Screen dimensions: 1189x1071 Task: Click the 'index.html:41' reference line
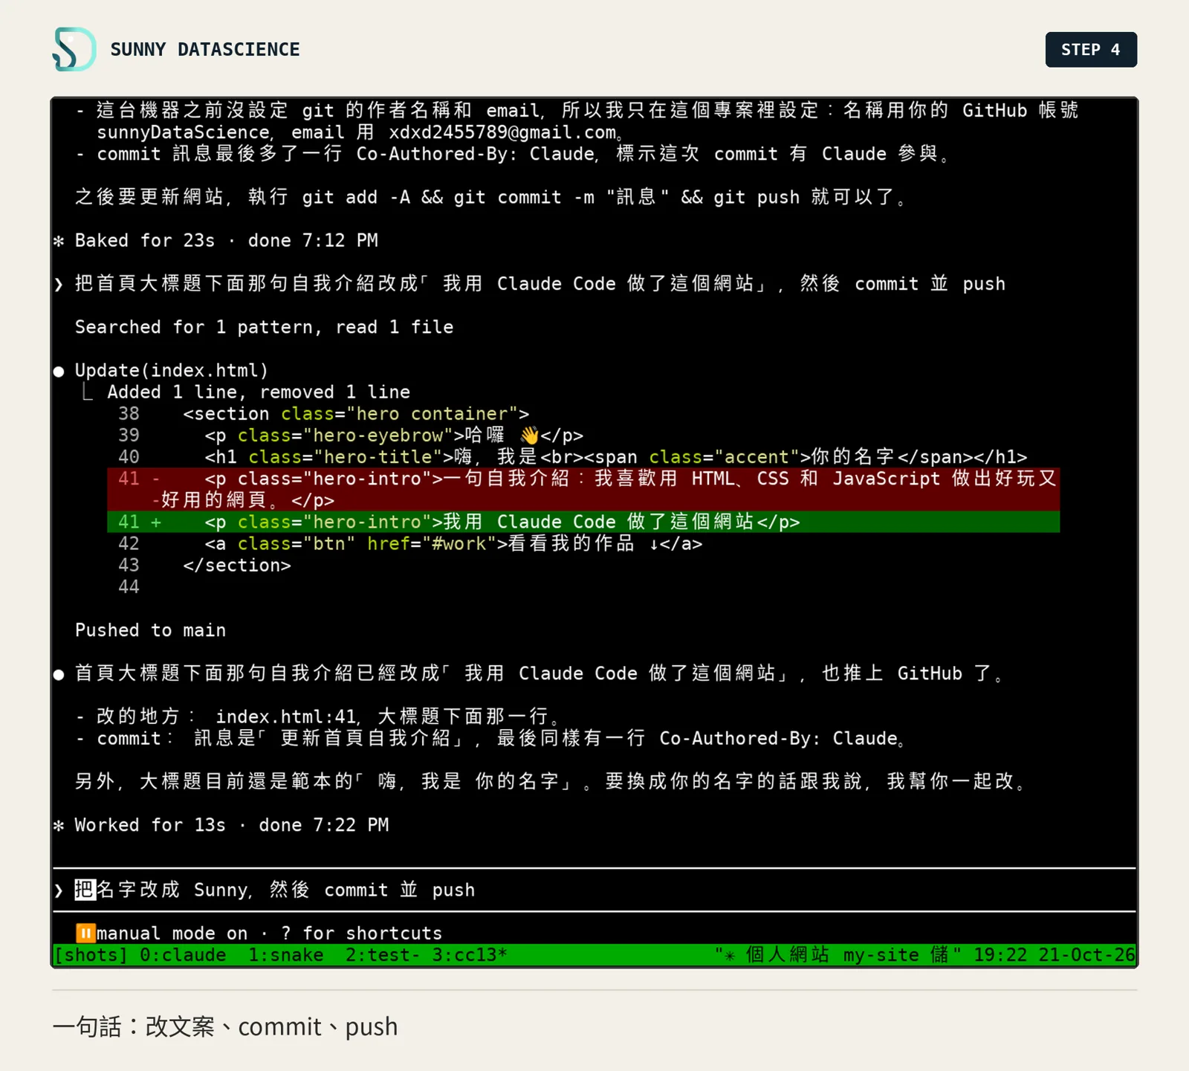320,716
